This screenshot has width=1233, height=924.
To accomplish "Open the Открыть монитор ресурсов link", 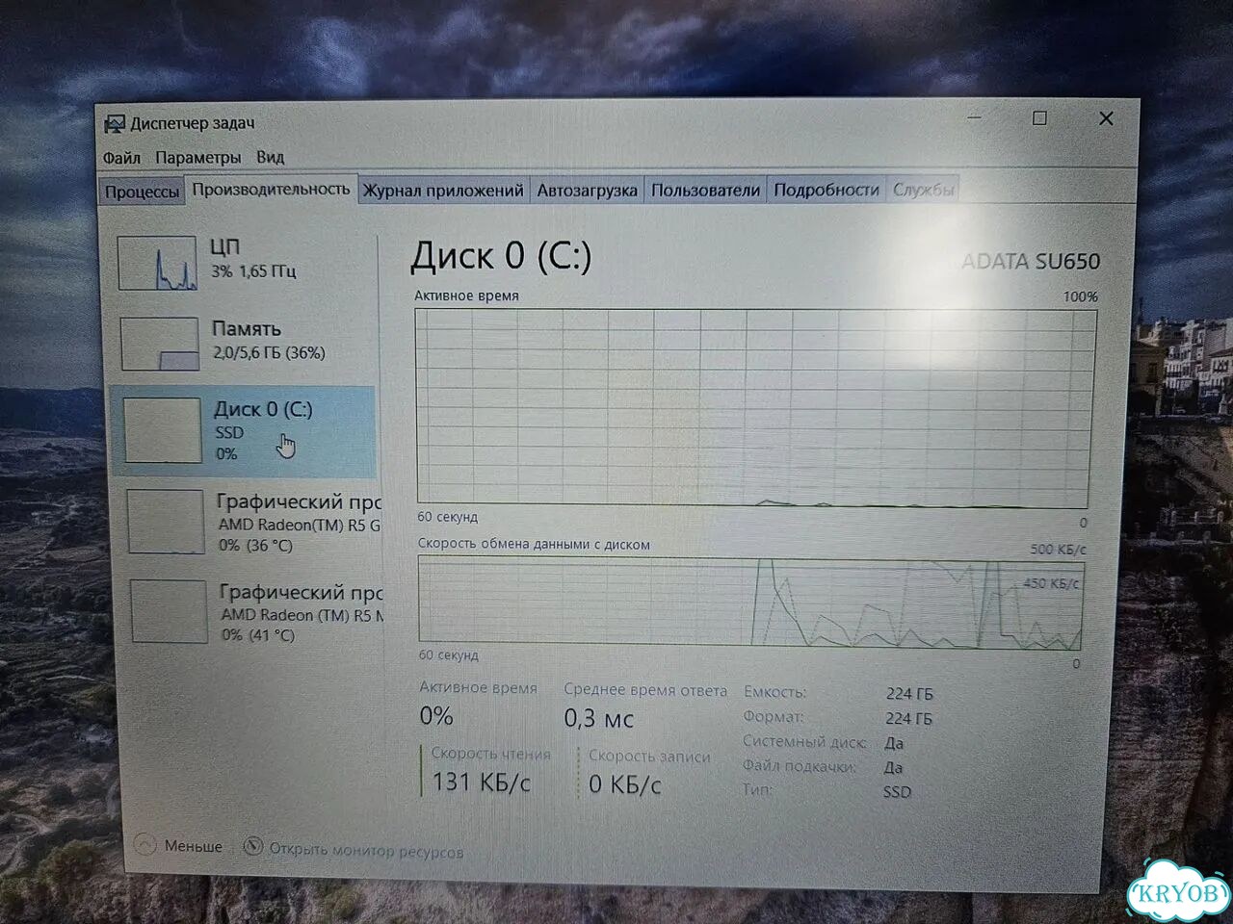I will click(x=366, y=851).
